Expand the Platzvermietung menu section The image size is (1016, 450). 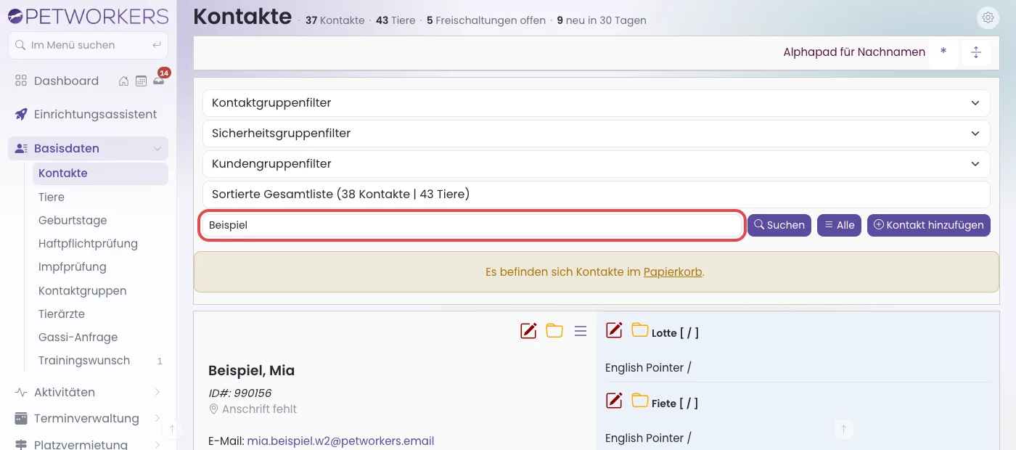point(88,444)
